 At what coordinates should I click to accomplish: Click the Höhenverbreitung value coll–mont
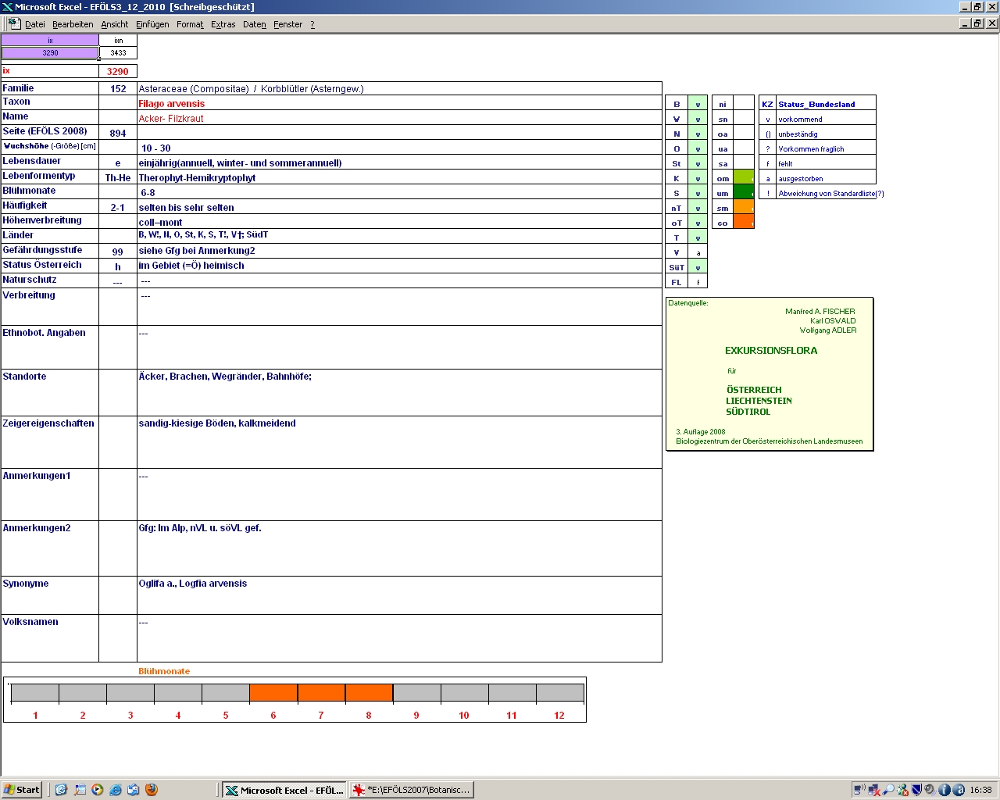[x=160, y=223]
